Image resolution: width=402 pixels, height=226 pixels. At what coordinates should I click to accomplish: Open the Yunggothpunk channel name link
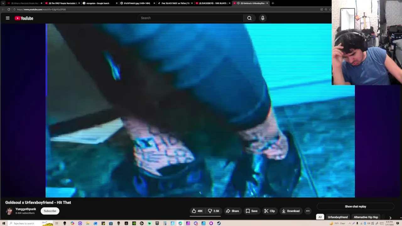point(26,209)
